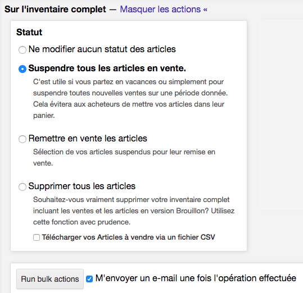Collapse with 'Masquer les actions «' link
This screenshot has height=293, width=303.
coord(164,9)
